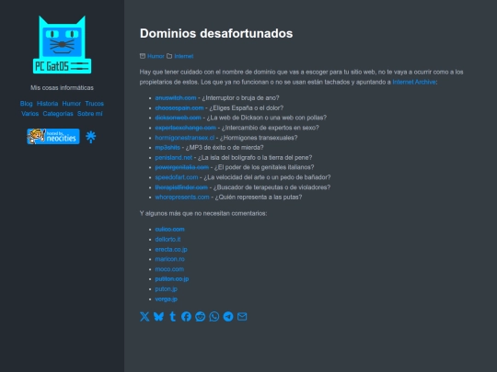Share the post via WhatsApp
This screenshot has height=372, width=497.
[214, 316]
